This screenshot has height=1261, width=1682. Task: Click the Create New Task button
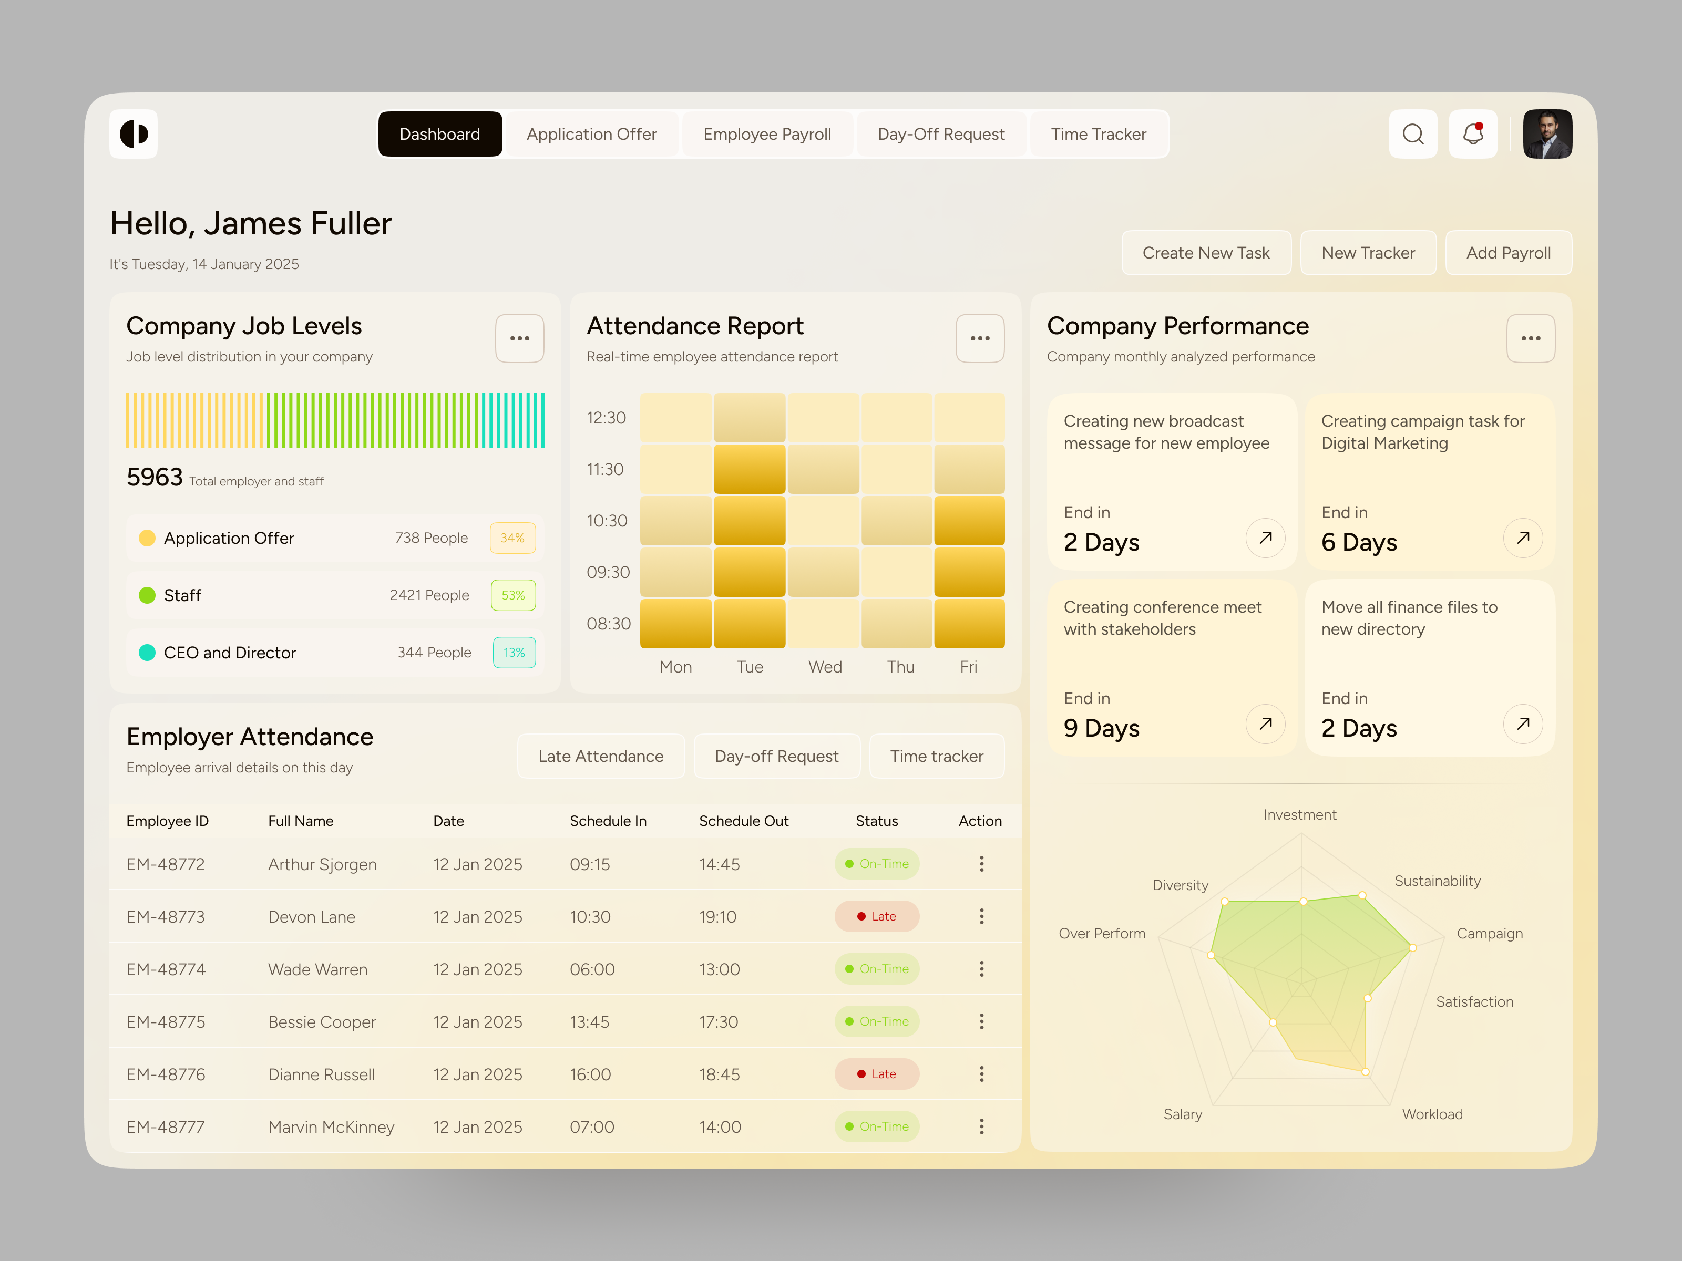click(1206, 252)
